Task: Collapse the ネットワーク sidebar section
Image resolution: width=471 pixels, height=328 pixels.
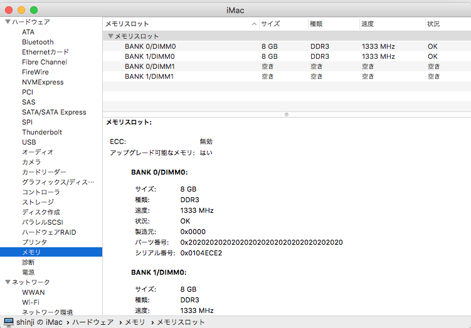Action: [x=8, y=282]
